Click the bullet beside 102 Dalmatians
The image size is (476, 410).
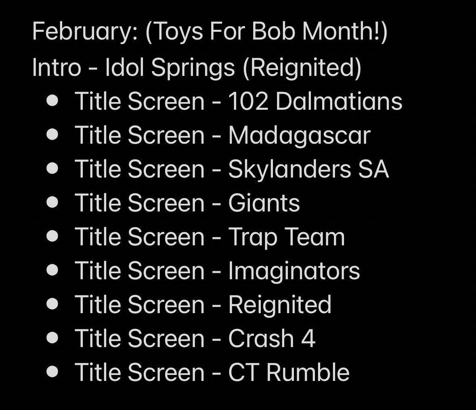52,100
